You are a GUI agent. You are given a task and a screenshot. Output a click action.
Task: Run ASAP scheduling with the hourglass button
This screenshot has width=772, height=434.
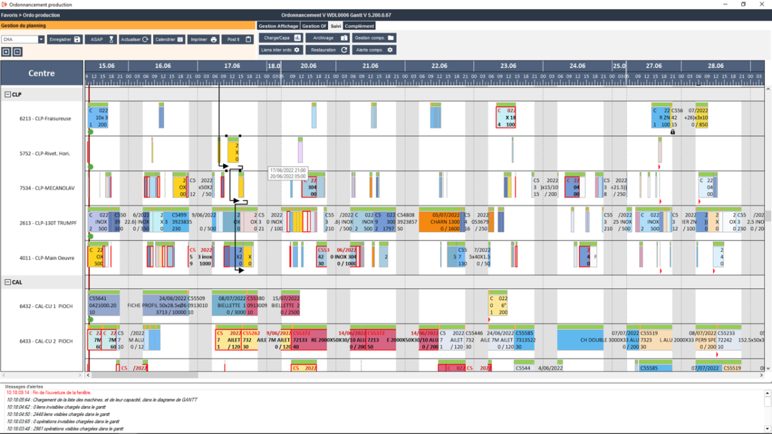pos(102,39)
